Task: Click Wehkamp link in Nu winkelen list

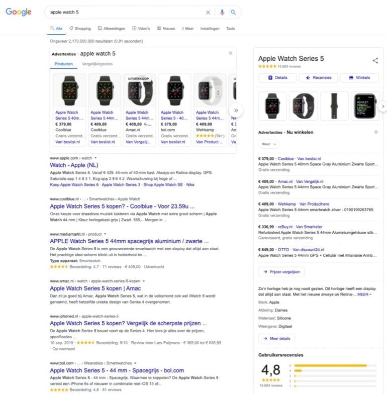Action: click(x=286, y=204)
